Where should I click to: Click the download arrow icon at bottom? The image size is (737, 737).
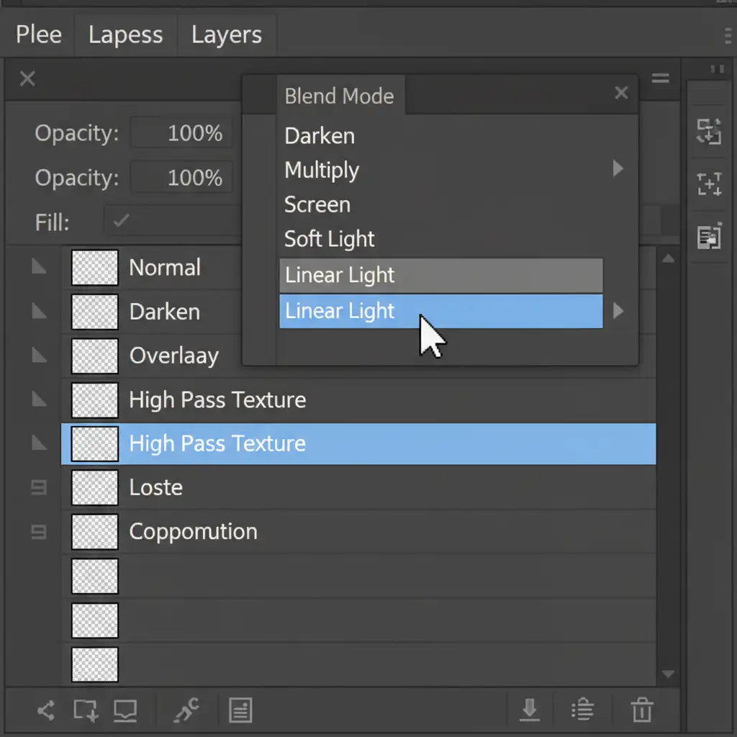530,710
